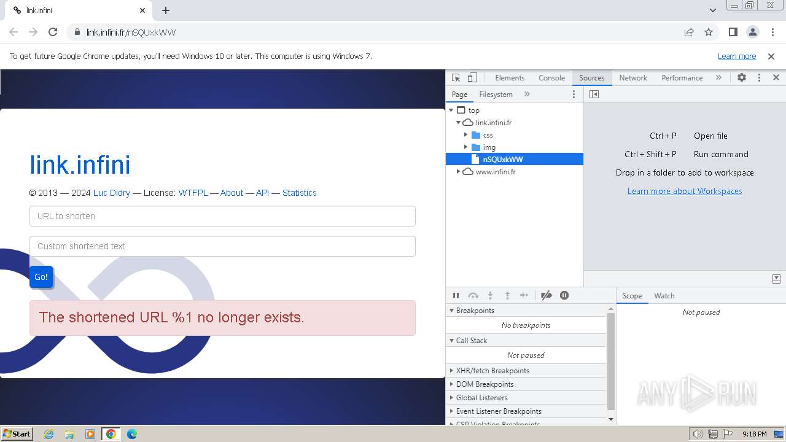This screenshot has width=786, height=442.
Task: Open the Network tab
Action: click(x=633, y=78)
